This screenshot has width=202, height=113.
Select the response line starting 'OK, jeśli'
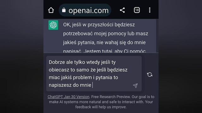coord(99,24)
